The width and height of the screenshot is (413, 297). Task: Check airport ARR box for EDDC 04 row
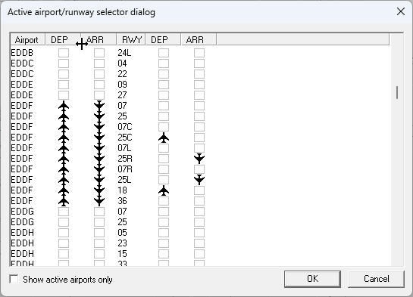click(x=99, y=63)
